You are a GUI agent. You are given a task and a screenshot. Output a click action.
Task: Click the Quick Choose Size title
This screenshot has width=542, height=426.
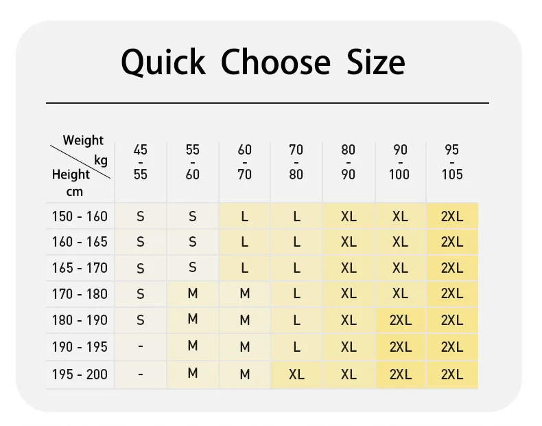click(x=263, y=63)
